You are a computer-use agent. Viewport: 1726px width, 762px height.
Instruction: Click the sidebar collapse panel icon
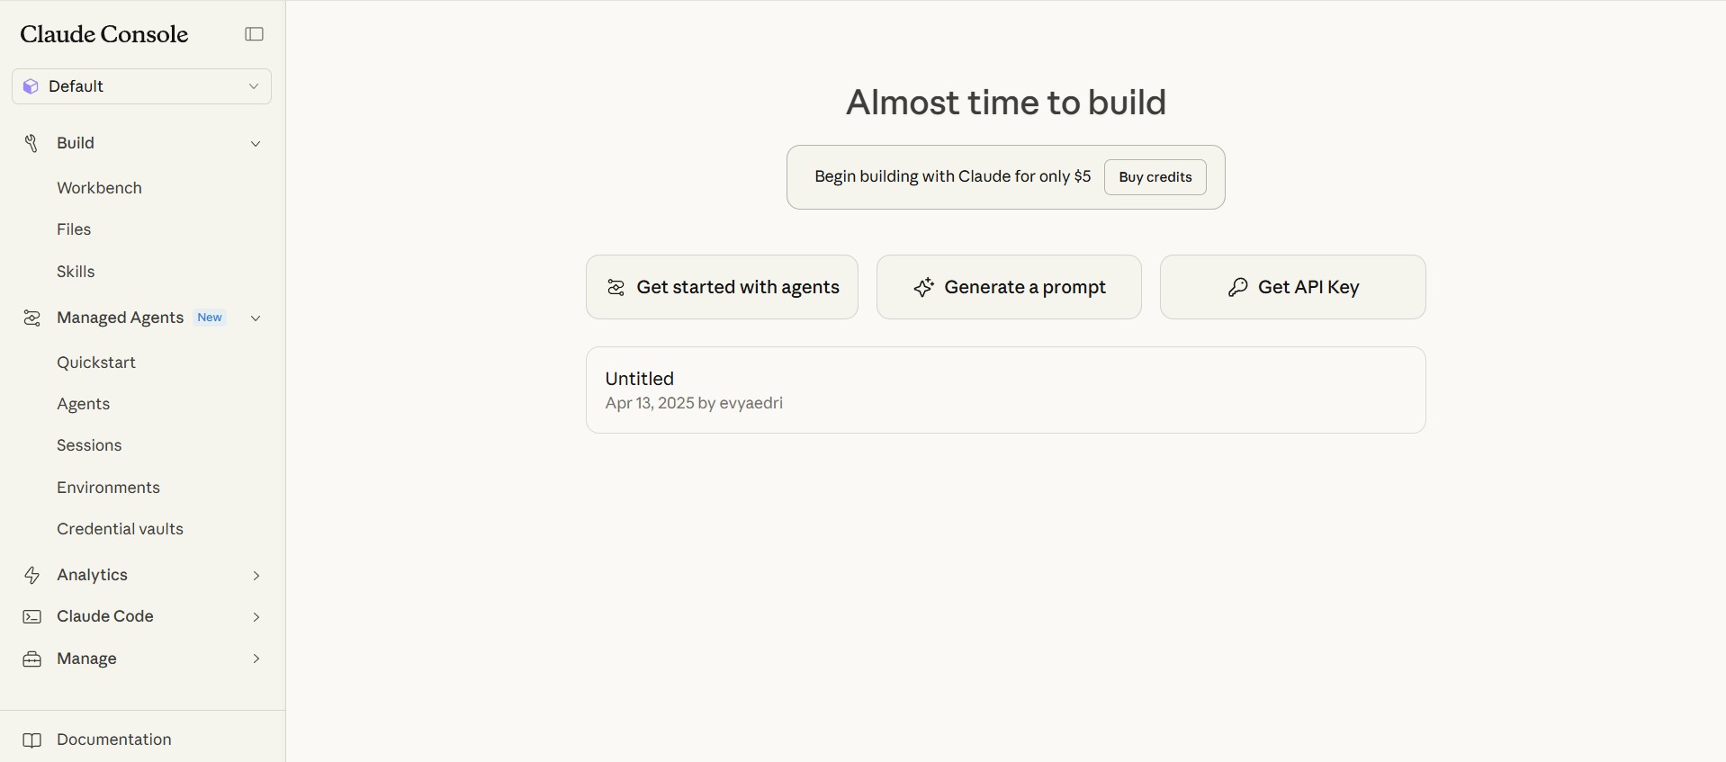point(255,34)
